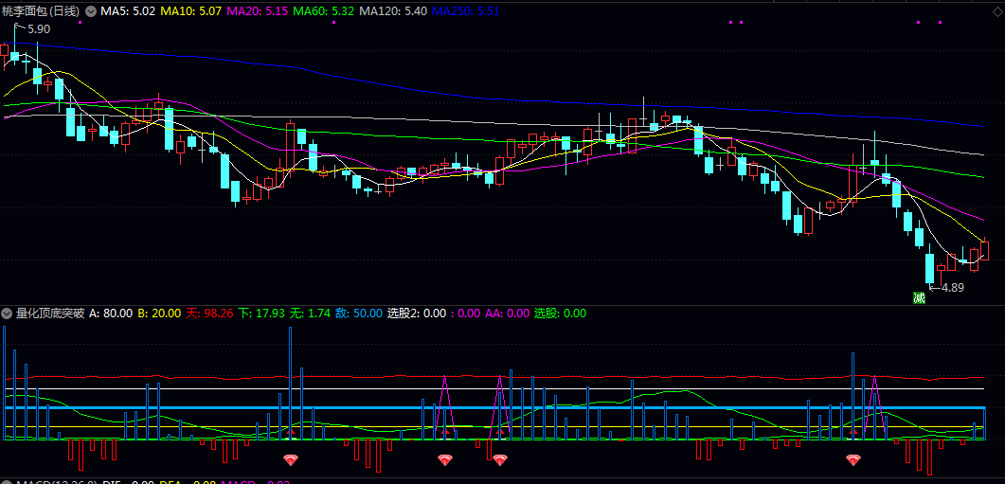Click the green 减 marker icon
Screen dimensions: 1005x484
(x=919, y=297)
